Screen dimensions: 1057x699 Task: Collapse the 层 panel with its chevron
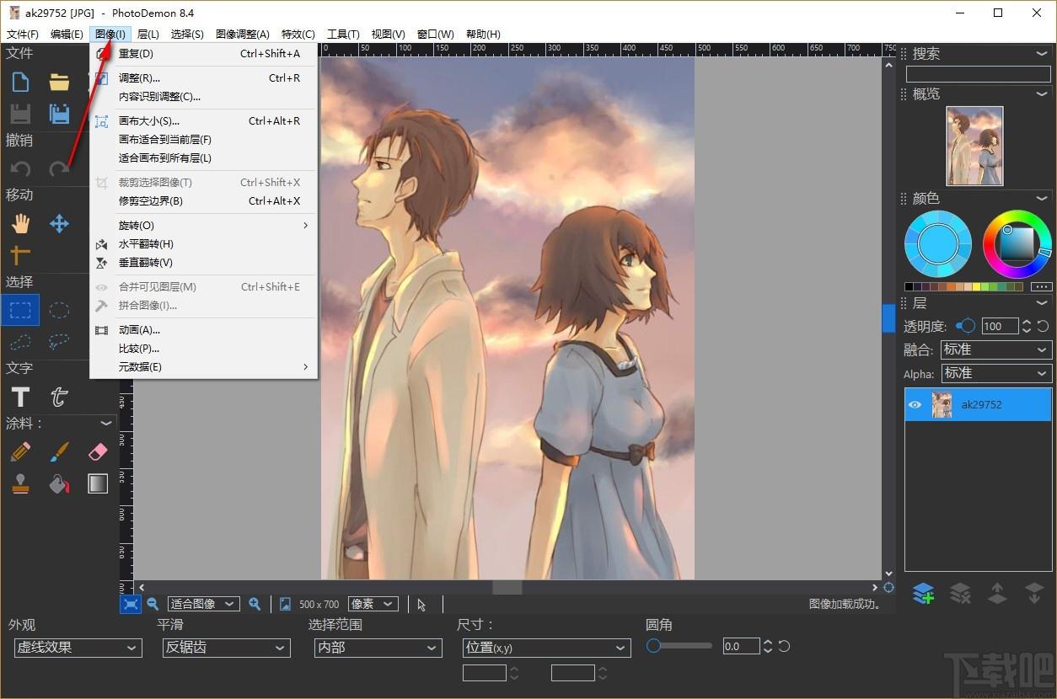click(1043, 302)
